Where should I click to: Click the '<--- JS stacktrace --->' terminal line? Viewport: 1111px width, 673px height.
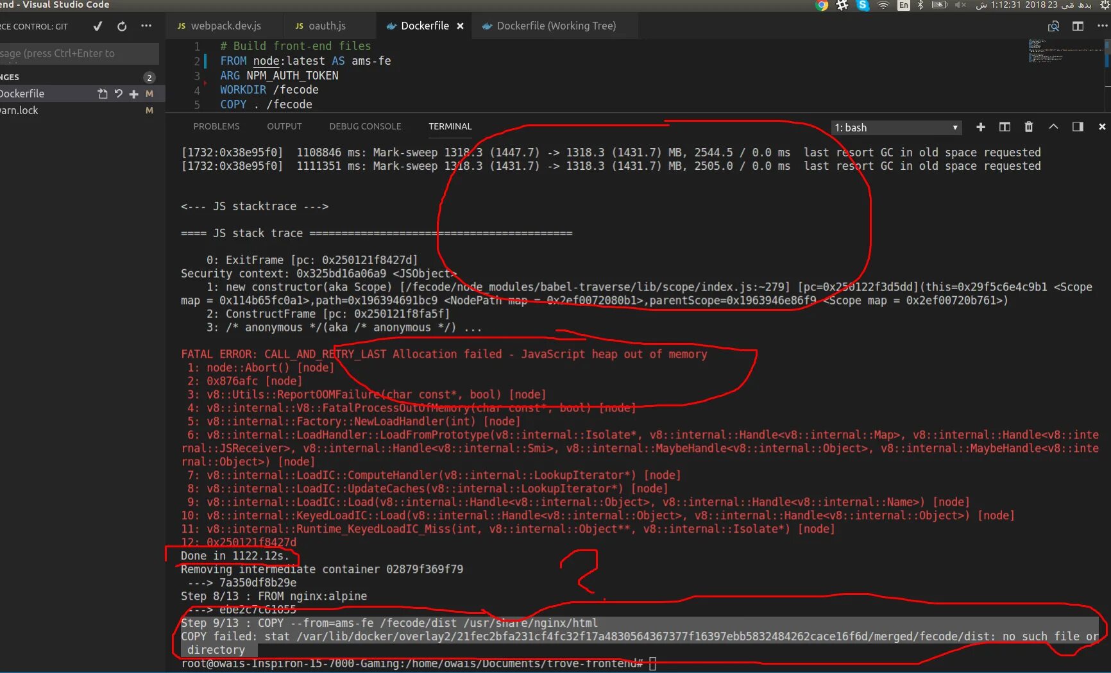[255, 206]
